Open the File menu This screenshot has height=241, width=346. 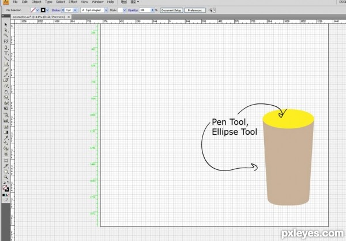pyautogui.click(x=15, y=2)
